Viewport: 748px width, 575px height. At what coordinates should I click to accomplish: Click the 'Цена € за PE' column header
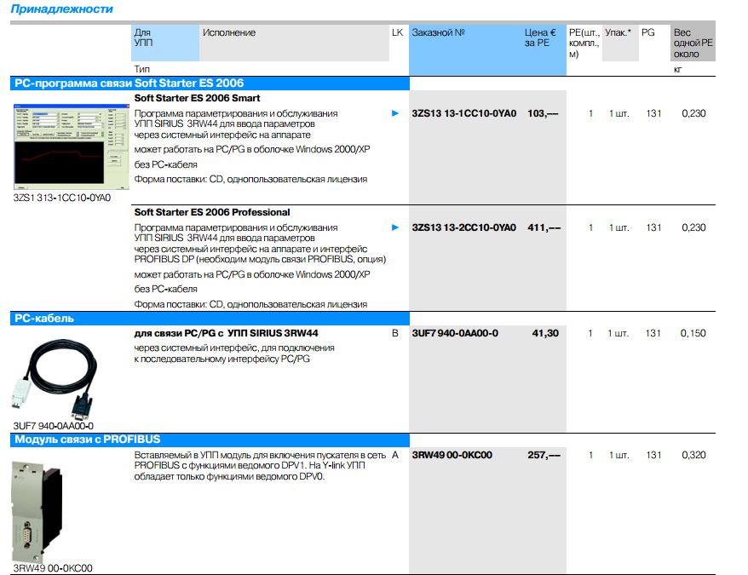tap(540, 37)
